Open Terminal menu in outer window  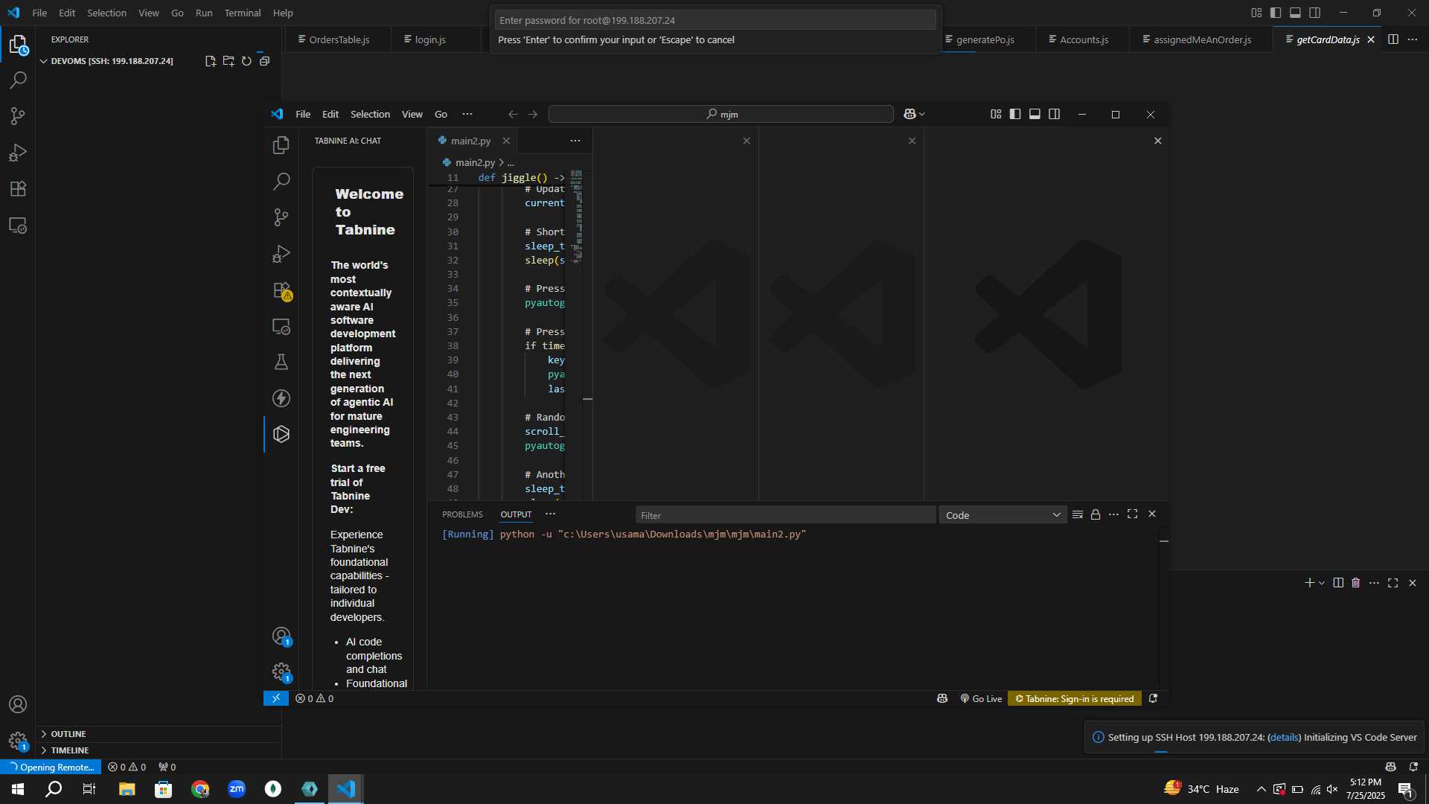(x=243, y=13)
